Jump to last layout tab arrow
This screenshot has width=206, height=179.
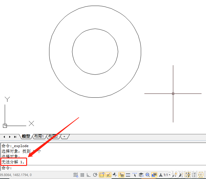click(15, 137)
